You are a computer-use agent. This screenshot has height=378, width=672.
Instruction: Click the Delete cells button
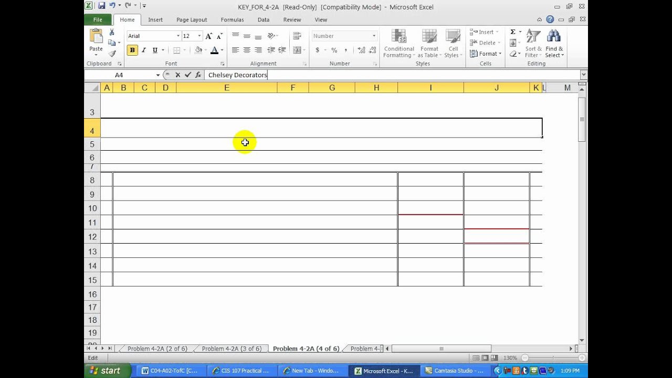click(x=485, y=43)
